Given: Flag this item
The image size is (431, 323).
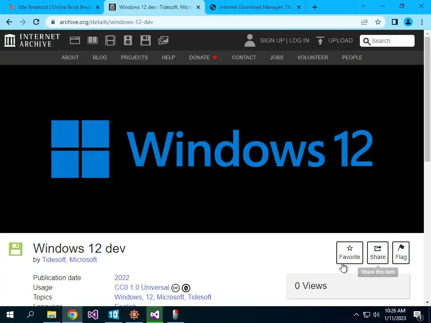Looking at the screenshot, I should tap(401, 253).
